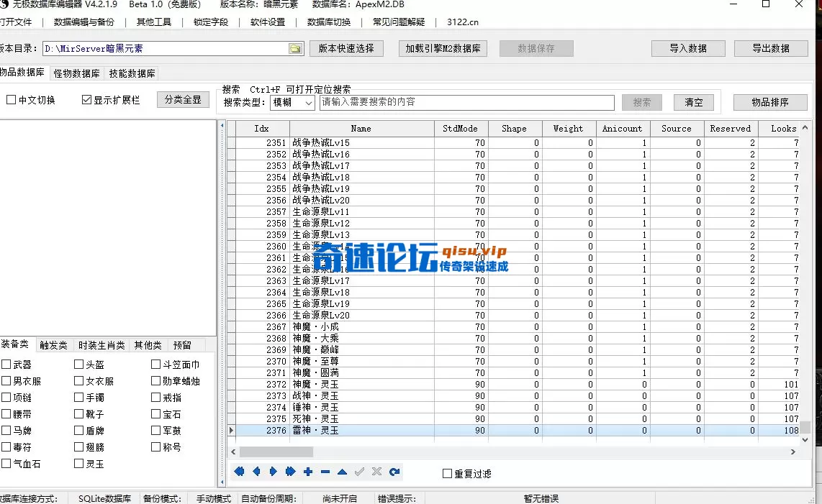Switch to the 怪物数据库 tab
The image size is (822, 504).
point(76,73)
